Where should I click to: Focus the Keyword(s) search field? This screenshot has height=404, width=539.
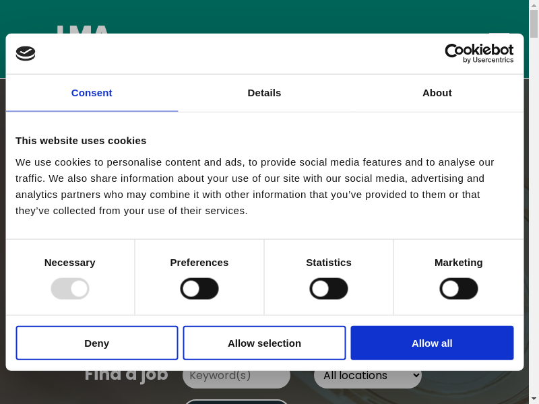pos(236,376)
